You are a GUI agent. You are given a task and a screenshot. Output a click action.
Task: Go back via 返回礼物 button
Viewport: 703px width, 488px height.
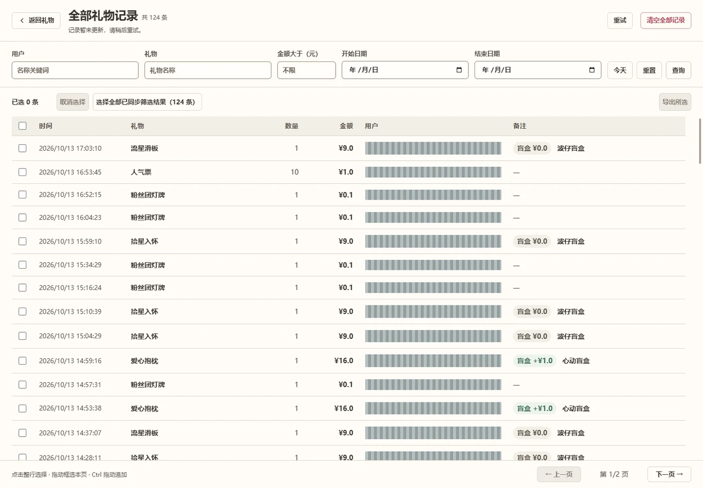[x=36, y=20]
